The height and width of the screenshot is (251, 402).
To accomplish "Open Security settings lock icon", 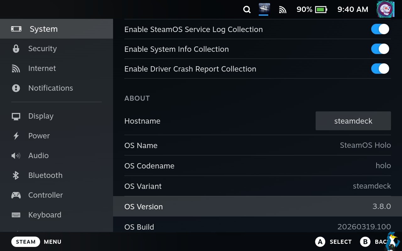I will [16, 49].
